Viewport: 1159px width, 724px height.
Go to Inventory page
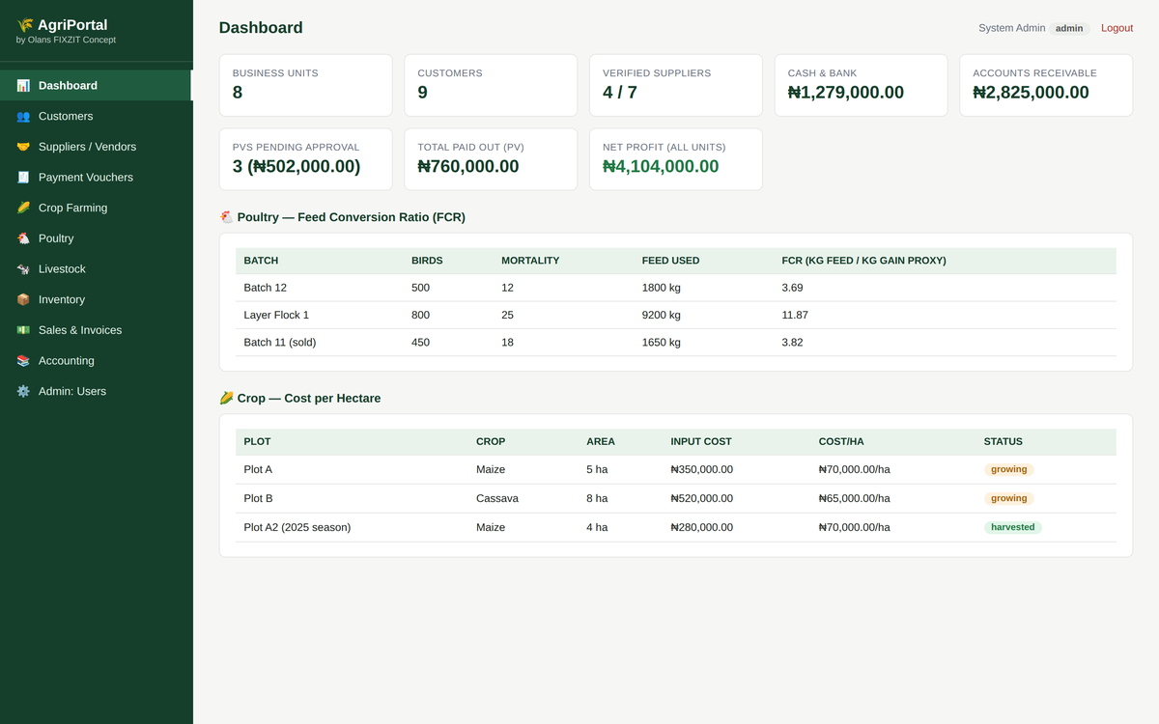97,299
